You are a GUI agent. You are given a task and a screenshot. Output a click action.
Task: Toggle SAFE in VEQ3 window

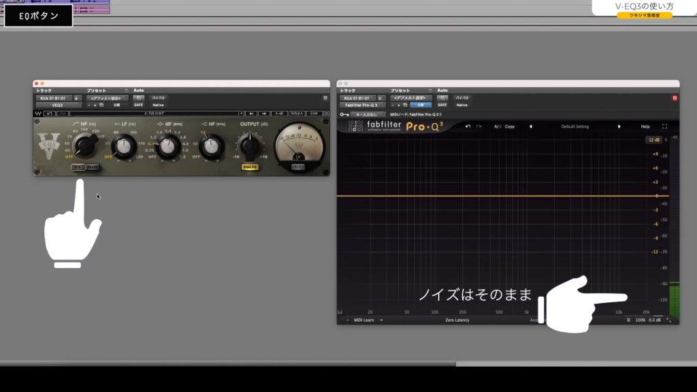139,105
